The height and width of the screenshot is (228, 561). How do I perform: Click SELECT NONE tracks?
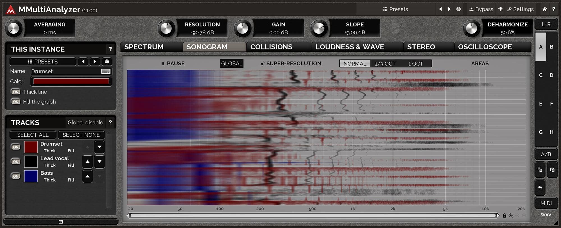tap(81, 135)
